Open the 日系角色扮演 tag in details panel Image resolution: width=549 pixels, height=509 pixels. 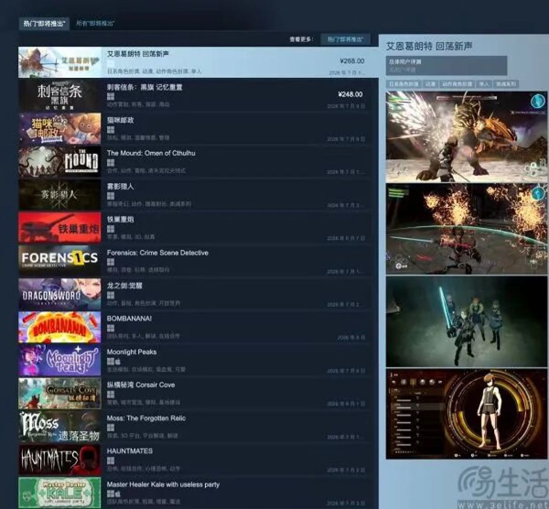click(403, 84)
